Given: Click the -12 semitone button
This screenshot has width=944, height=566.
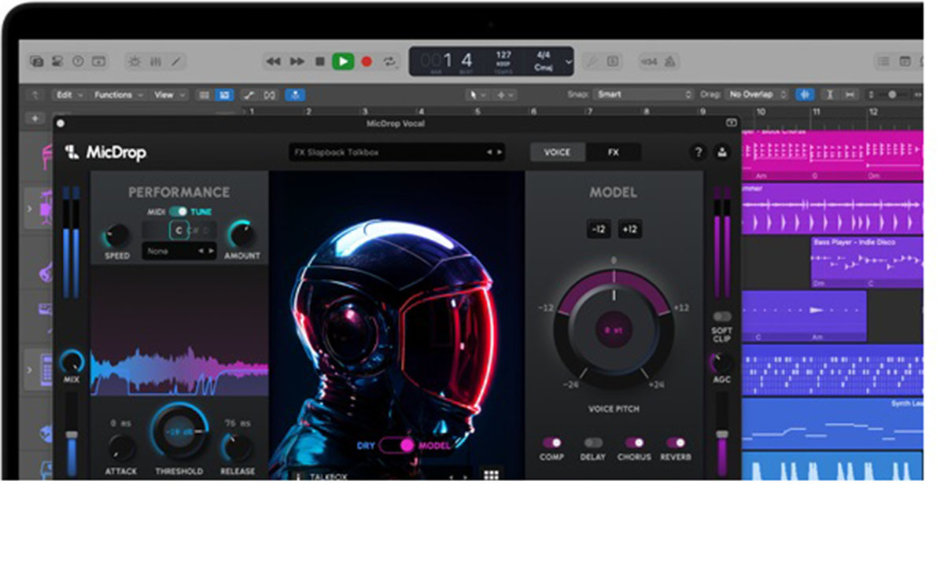Looking at the screenshot, I should click(599, 230).
